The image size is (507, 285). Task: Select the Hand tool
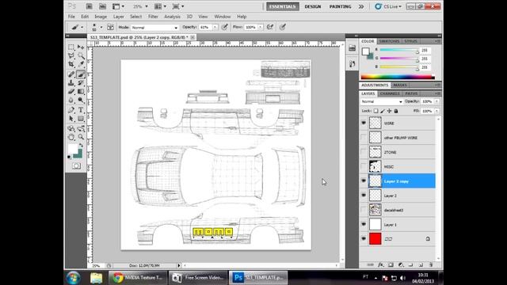pyautogui.click(x=71, y=137)
